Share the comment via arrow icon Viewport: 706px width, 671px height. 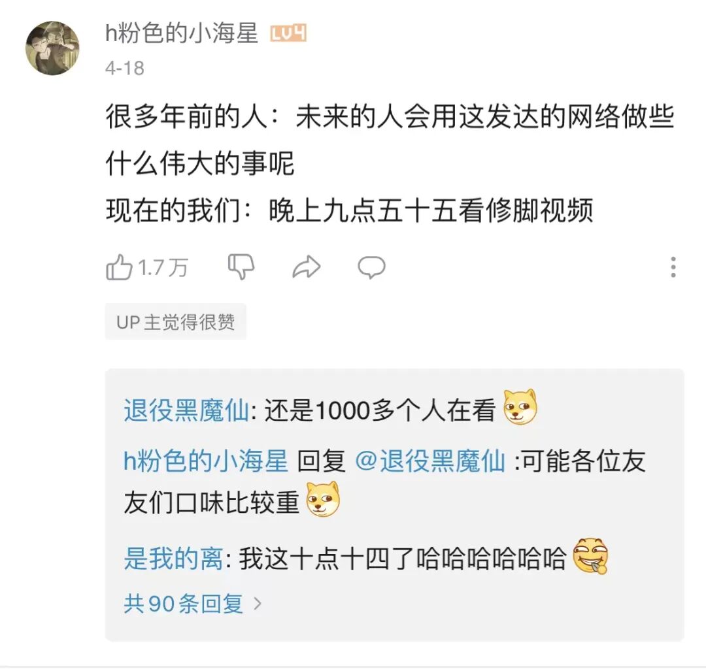tap(306, 267)
